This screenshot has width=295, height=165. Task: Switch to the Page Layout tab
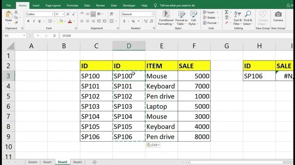click(53, 5)
